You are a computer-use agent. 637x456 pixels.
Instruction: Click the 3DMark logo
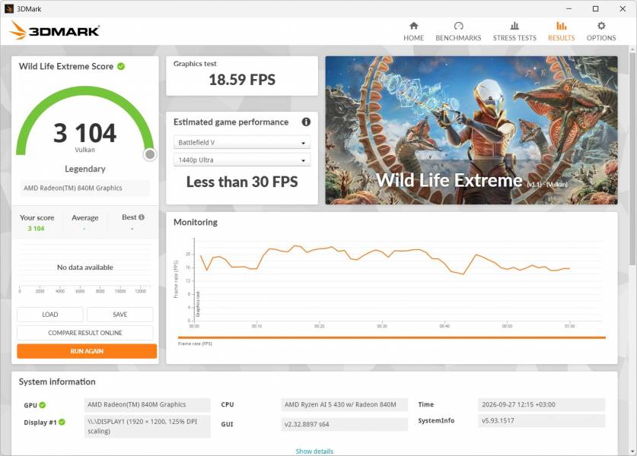55,30
